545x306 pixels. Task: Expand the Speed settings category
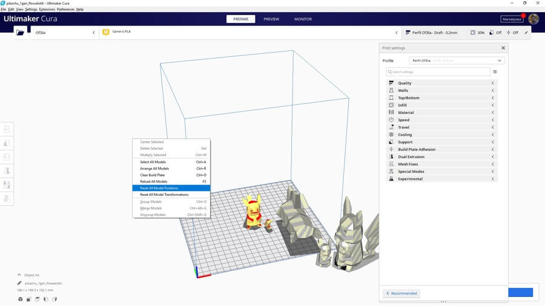(442, 120)
